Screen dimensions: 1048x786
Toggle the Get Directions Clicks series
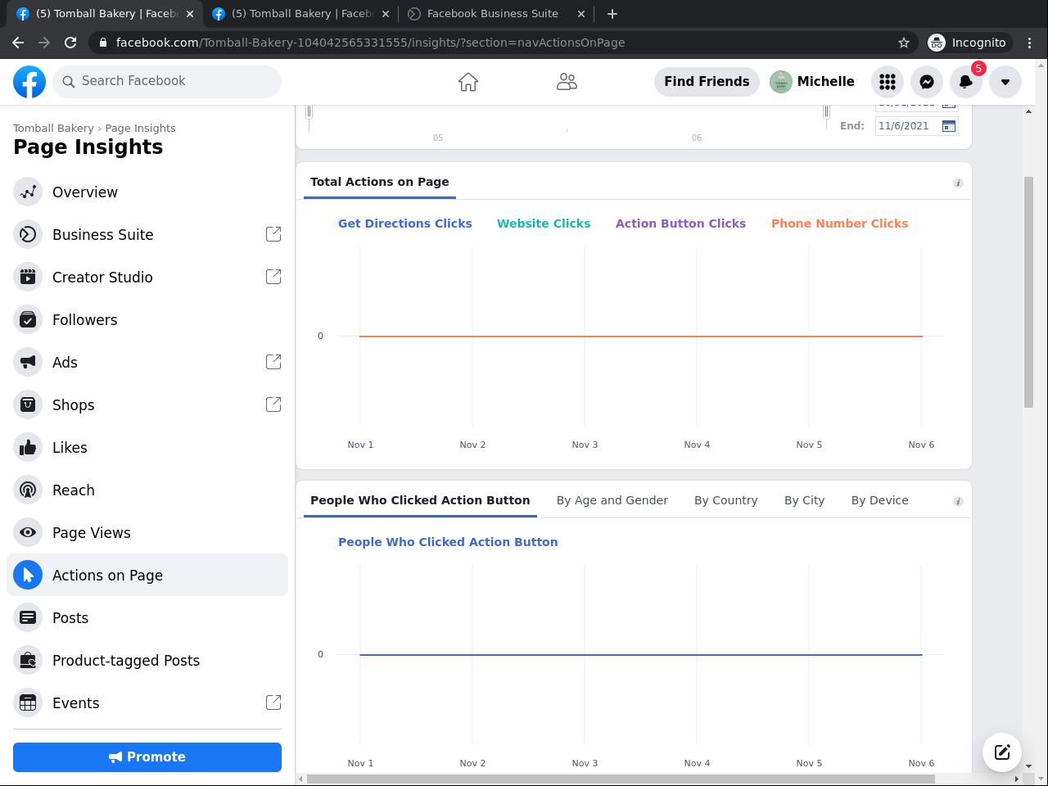coord(404,224)
